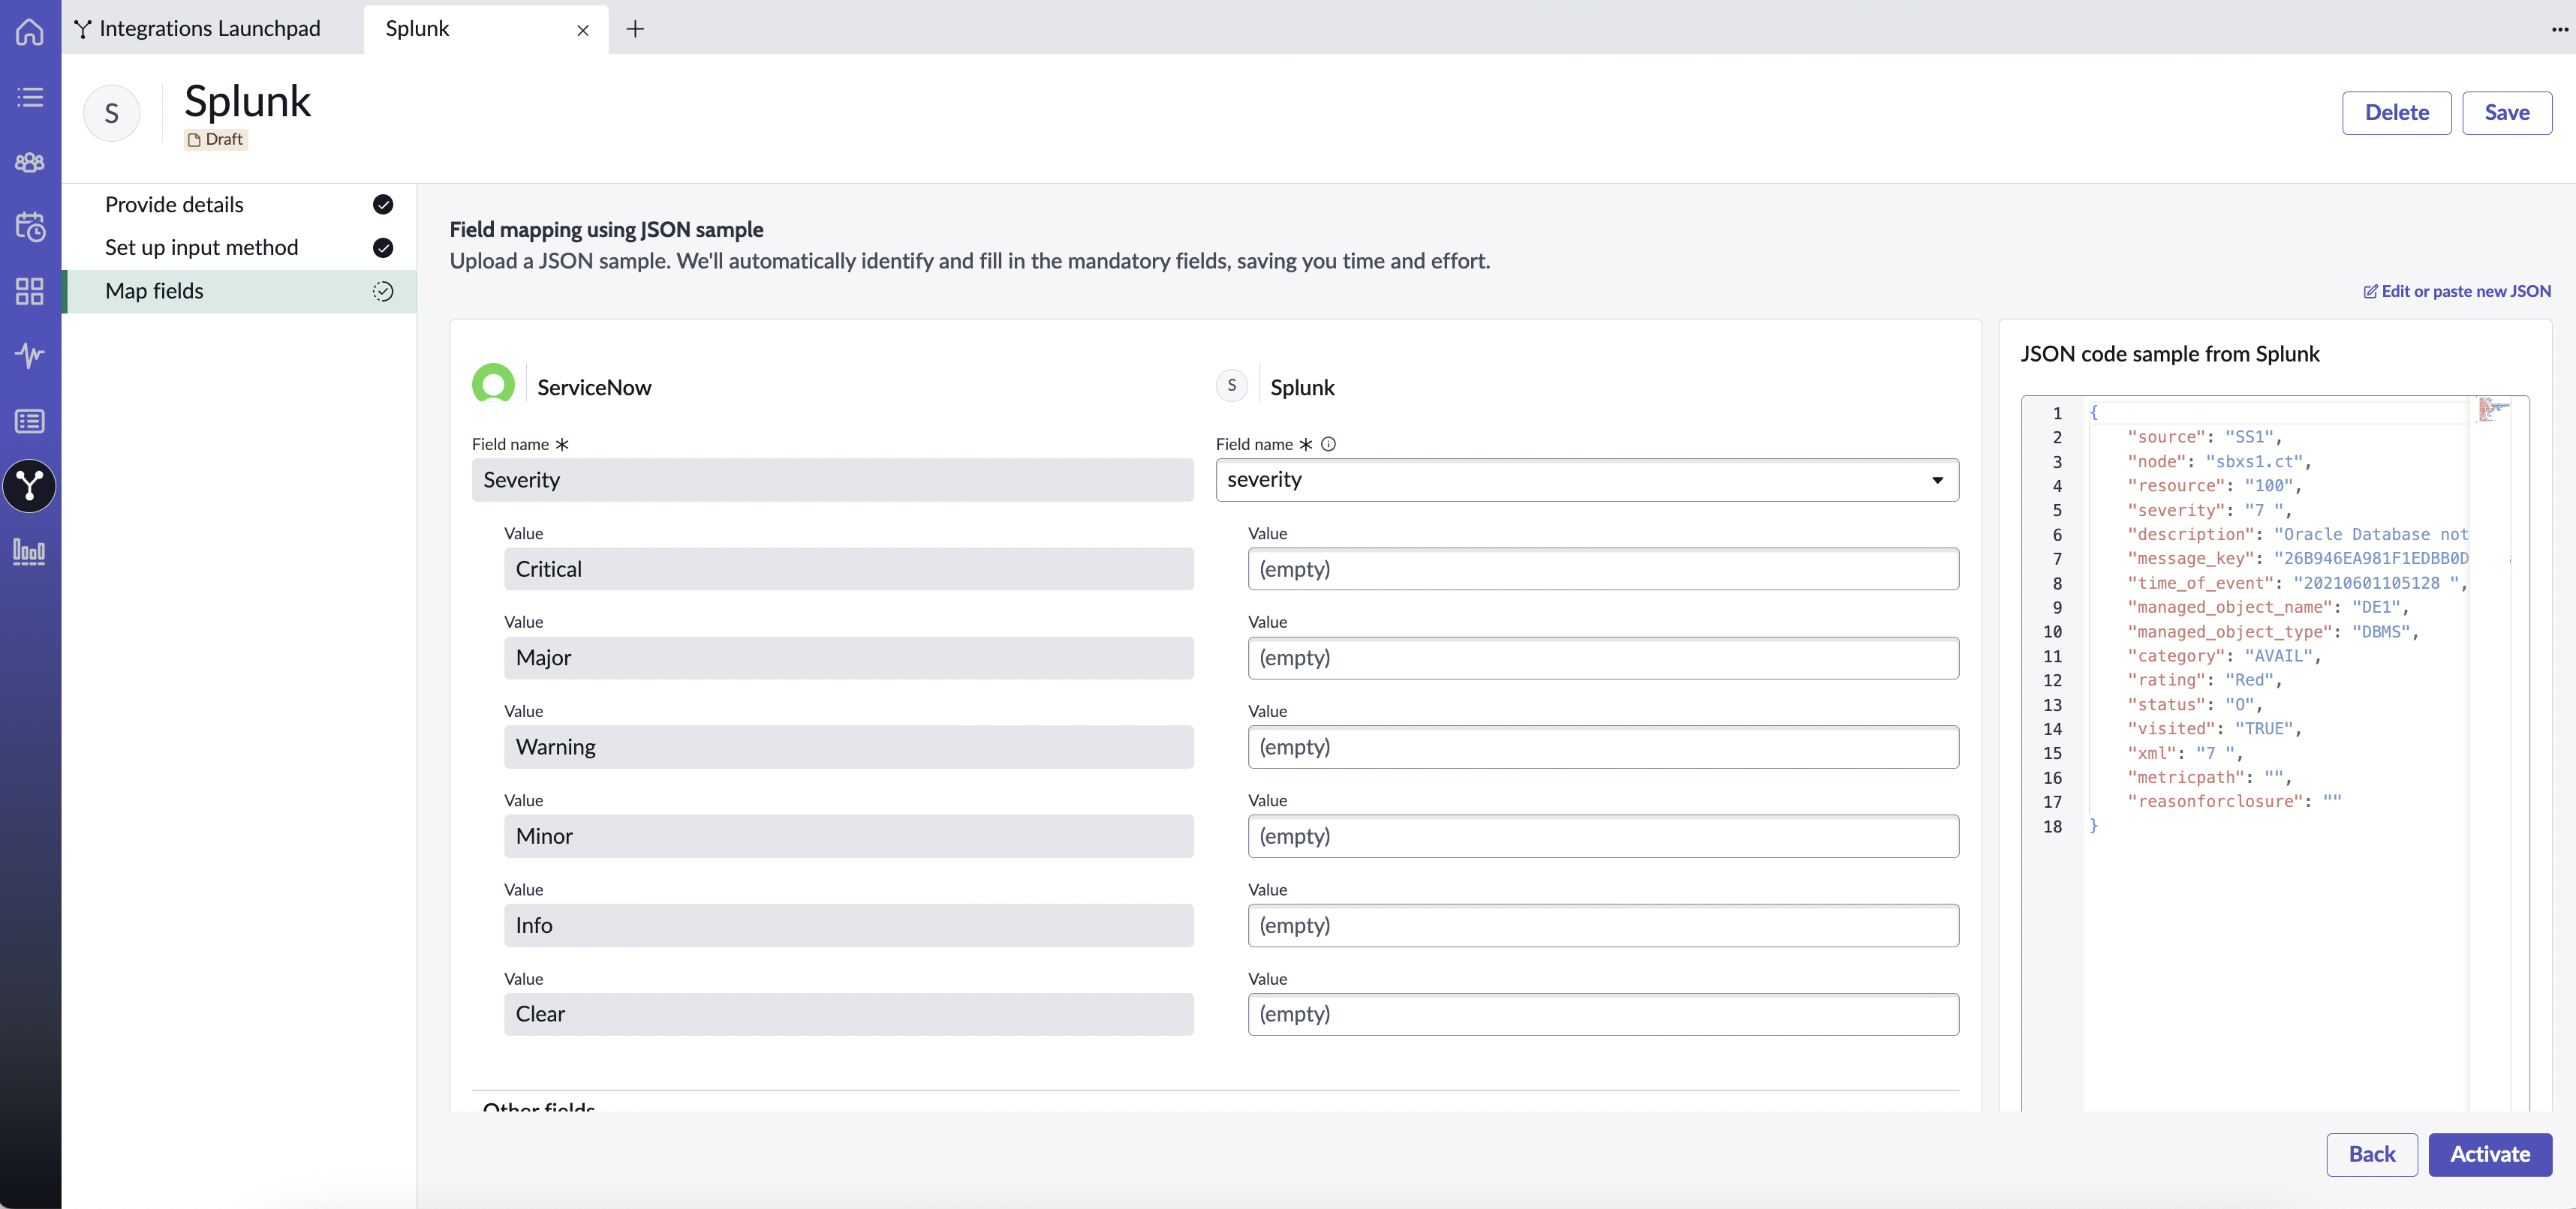
Task: Click Splunk value field for Warning
Action: [x=1603, y=748]
